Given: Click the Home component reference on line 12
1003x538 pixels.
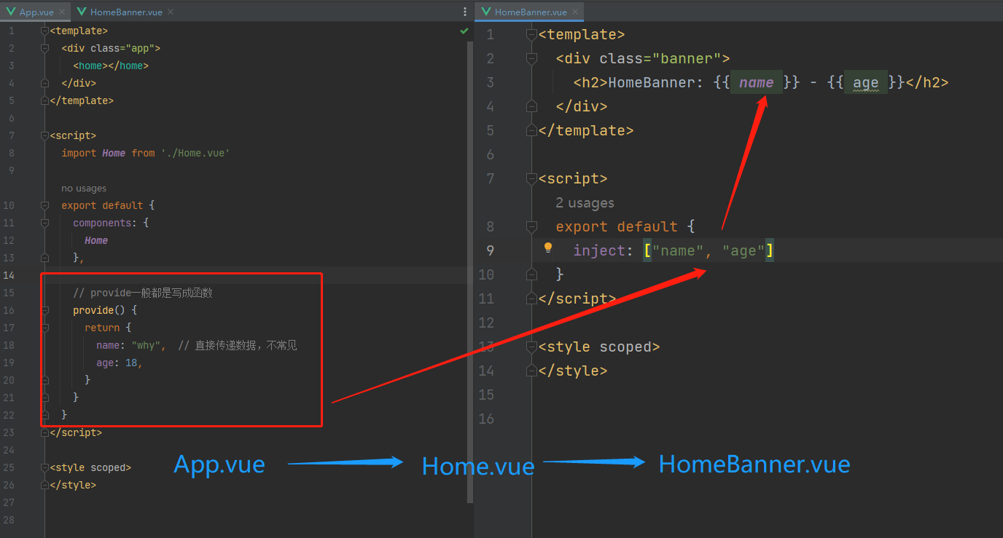Looking at the screenshot, I should pyautogui.click(x=96, y=240).
